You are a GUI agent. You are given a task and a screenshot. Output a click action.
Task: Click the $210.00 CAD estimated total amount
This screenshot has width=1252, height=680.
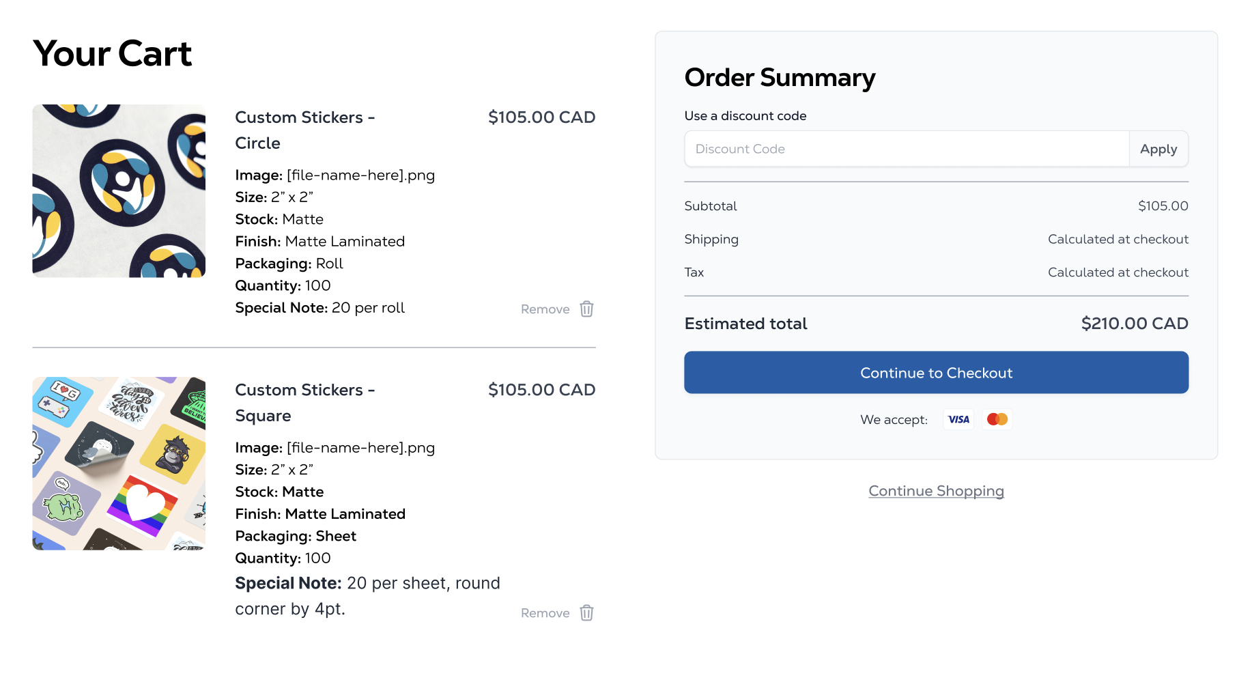(x=1134, y=324)
